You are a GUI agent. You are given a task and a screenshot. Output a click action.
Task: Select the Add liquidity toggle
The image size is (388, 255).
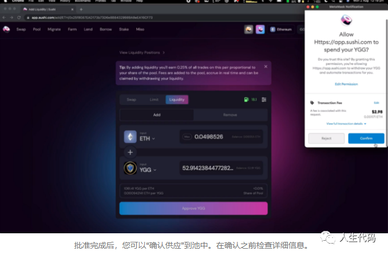click(x=157, y=115)
